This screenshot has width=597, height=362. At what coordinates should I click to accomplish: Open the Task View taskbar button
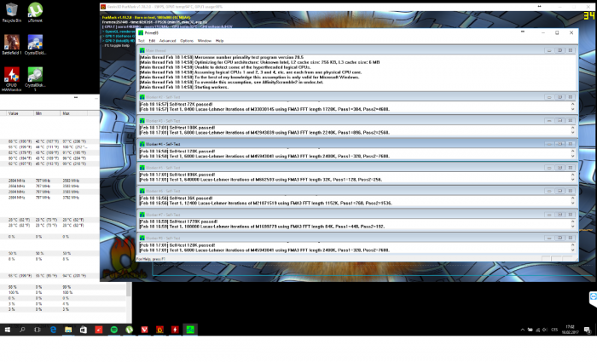click(38, 330)
